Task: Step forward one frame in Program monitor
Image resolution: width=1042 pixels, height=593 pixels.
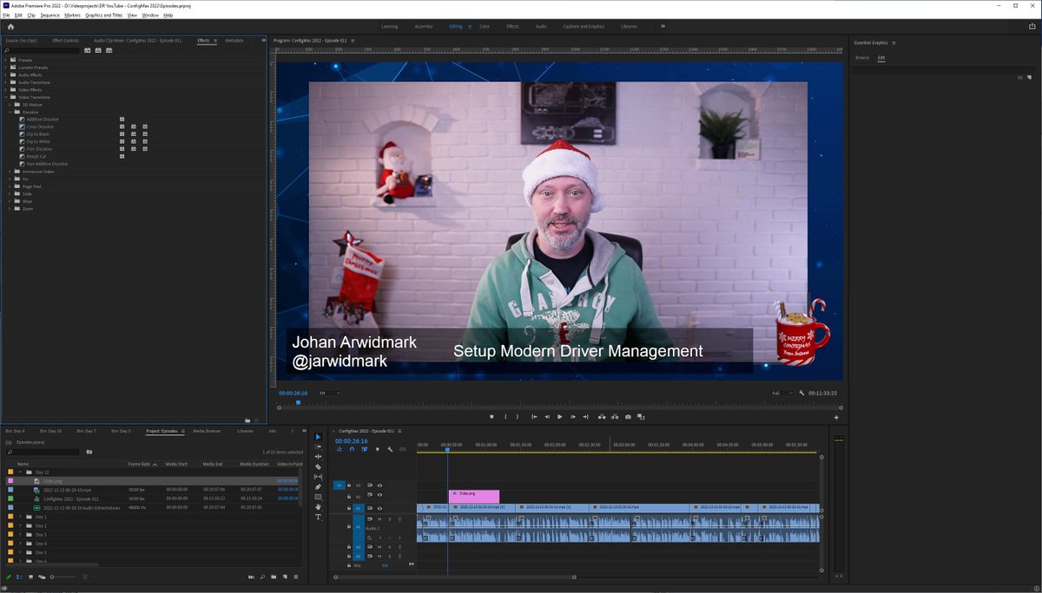Action: click(573, 417)
